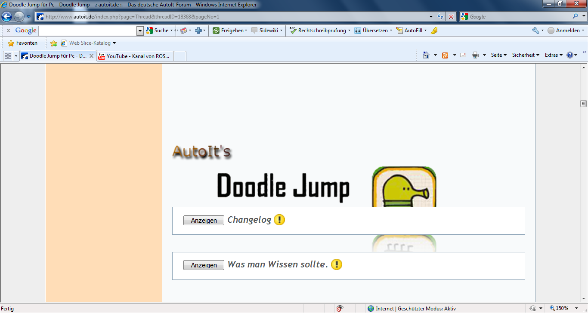Open the Extras menu
588x313 pixels.
553,55
